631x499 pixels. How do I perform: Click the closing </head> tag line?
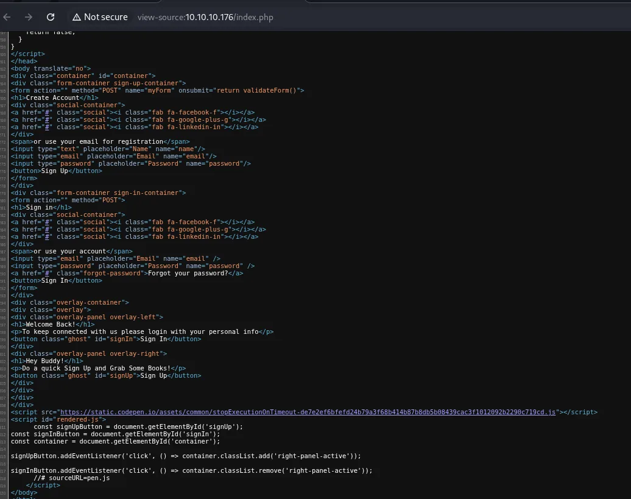click(x=24, y=61)
